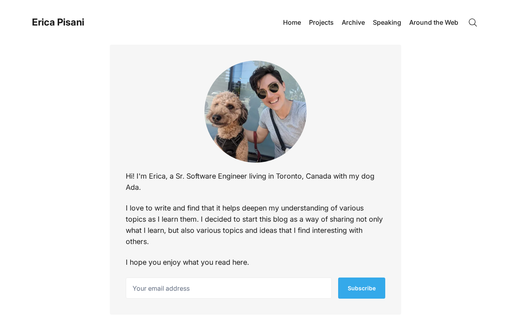
Task: Visit the Around the Web page
Action: coord(434,23)
